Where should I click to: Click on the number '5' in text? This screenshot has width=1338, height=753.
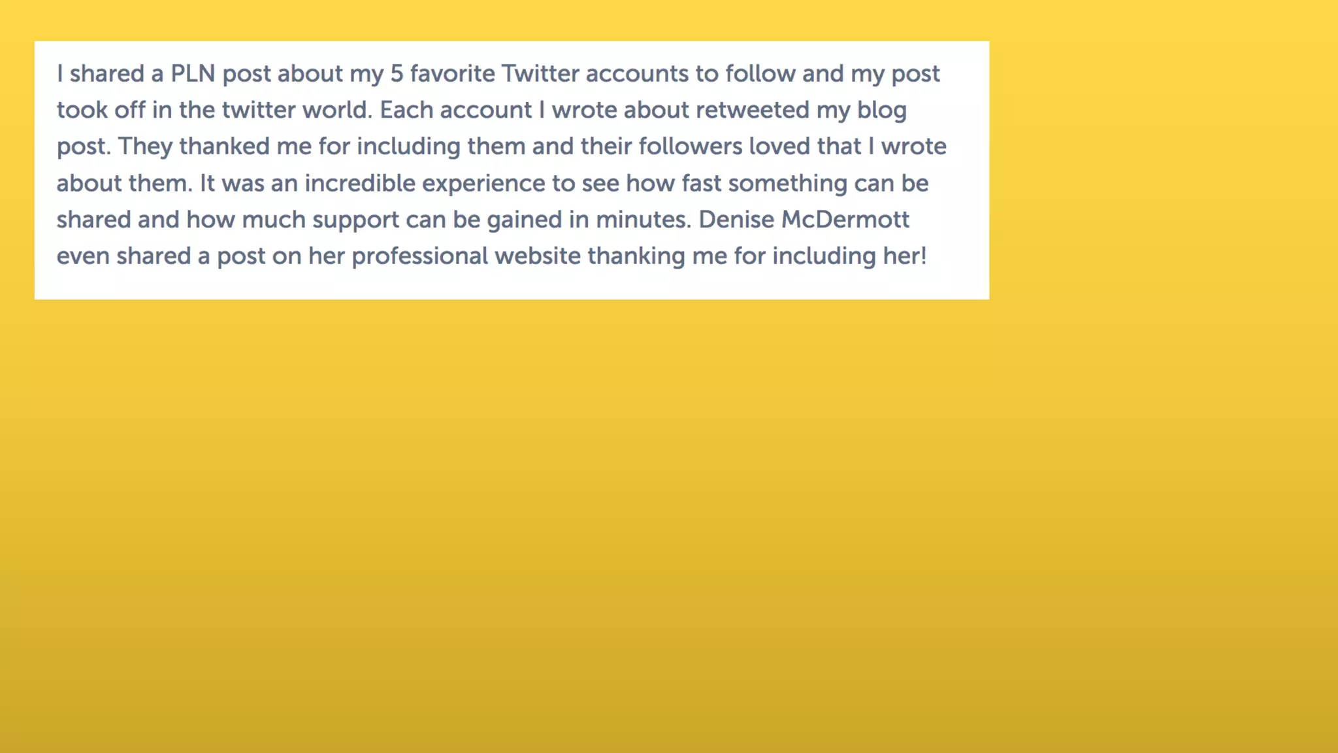(397, 74)
